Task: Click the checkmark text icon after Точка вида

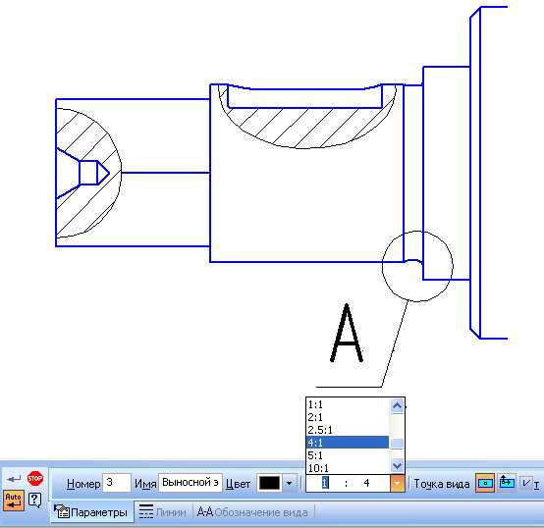Action: click(x=530, y=483)
